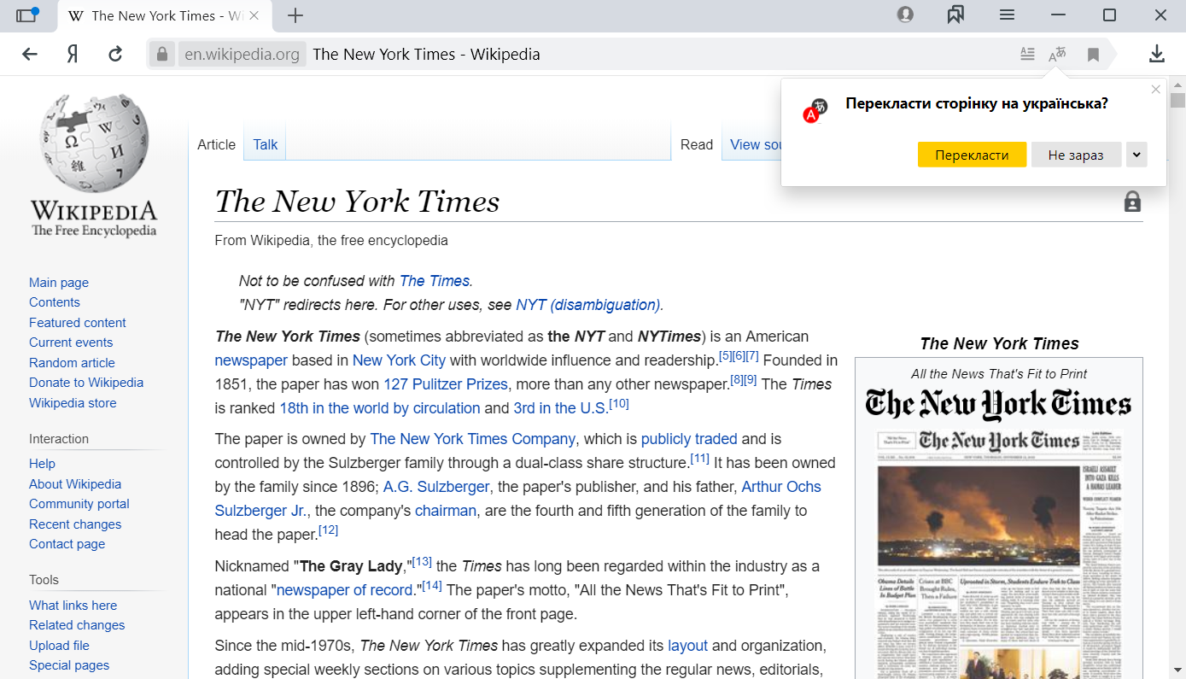Follow the newspaper link in intro
Image resolution: width=1186 pixels, height=679 pixels.
coord(251,360)
